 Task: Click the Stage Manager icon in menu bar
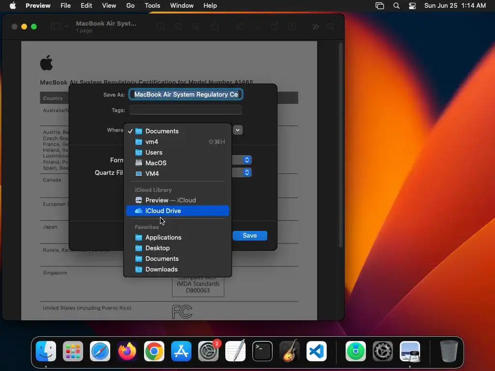[x=380, y=6]
